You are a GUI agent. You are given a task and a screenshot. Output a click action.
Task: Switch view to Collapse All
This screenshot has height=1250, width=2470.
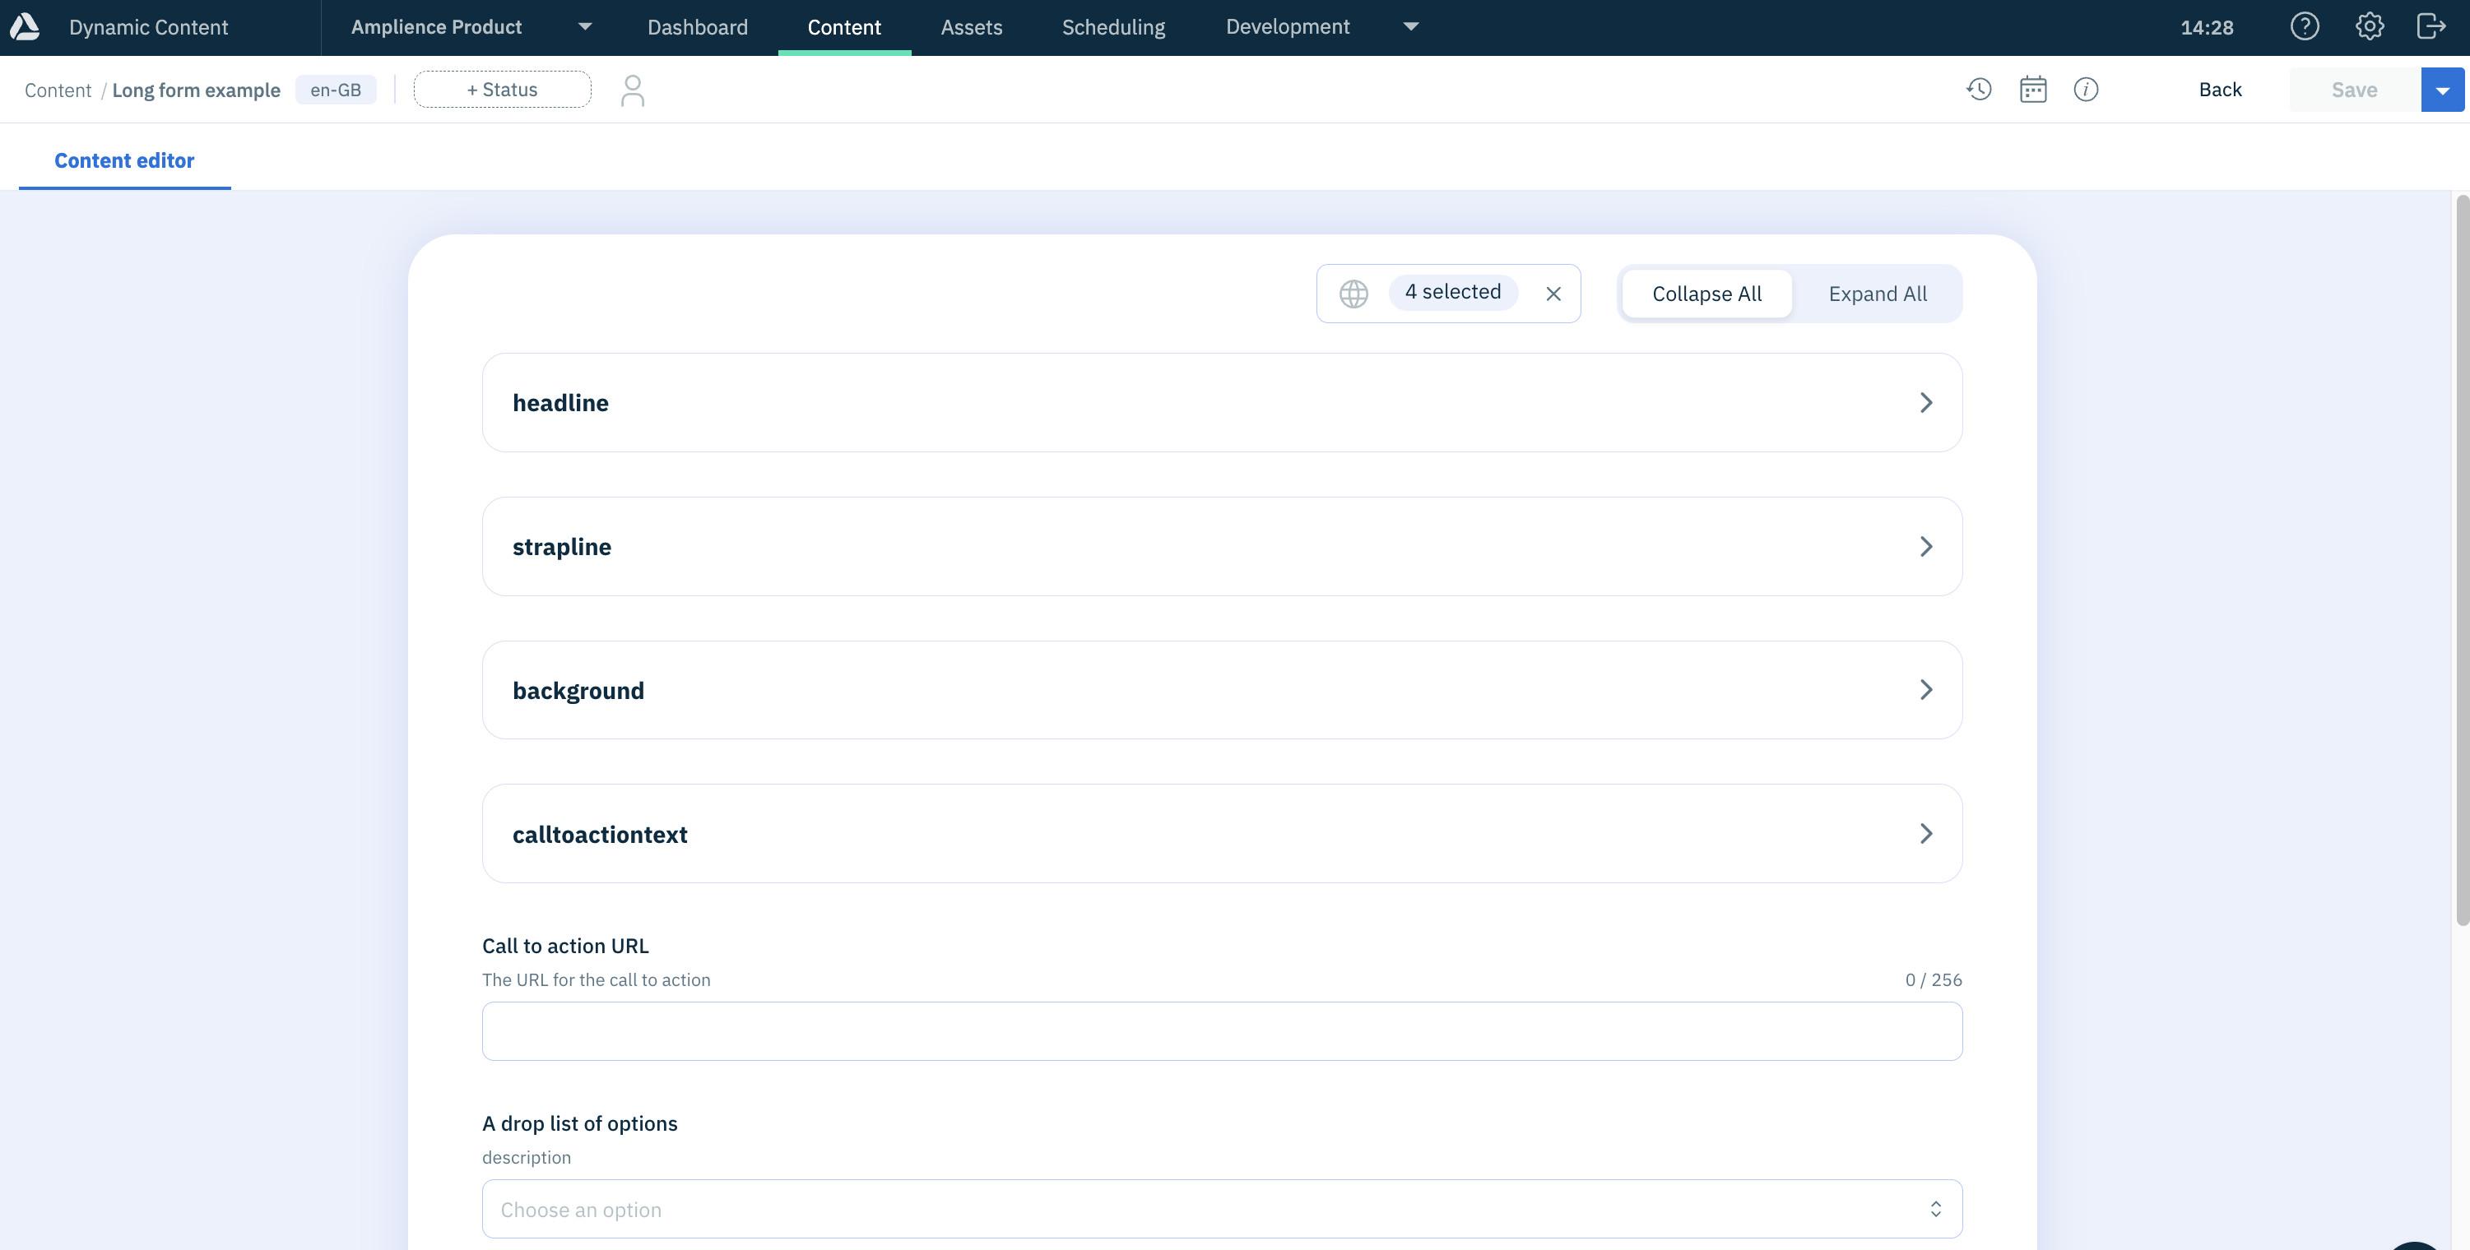1706,294
